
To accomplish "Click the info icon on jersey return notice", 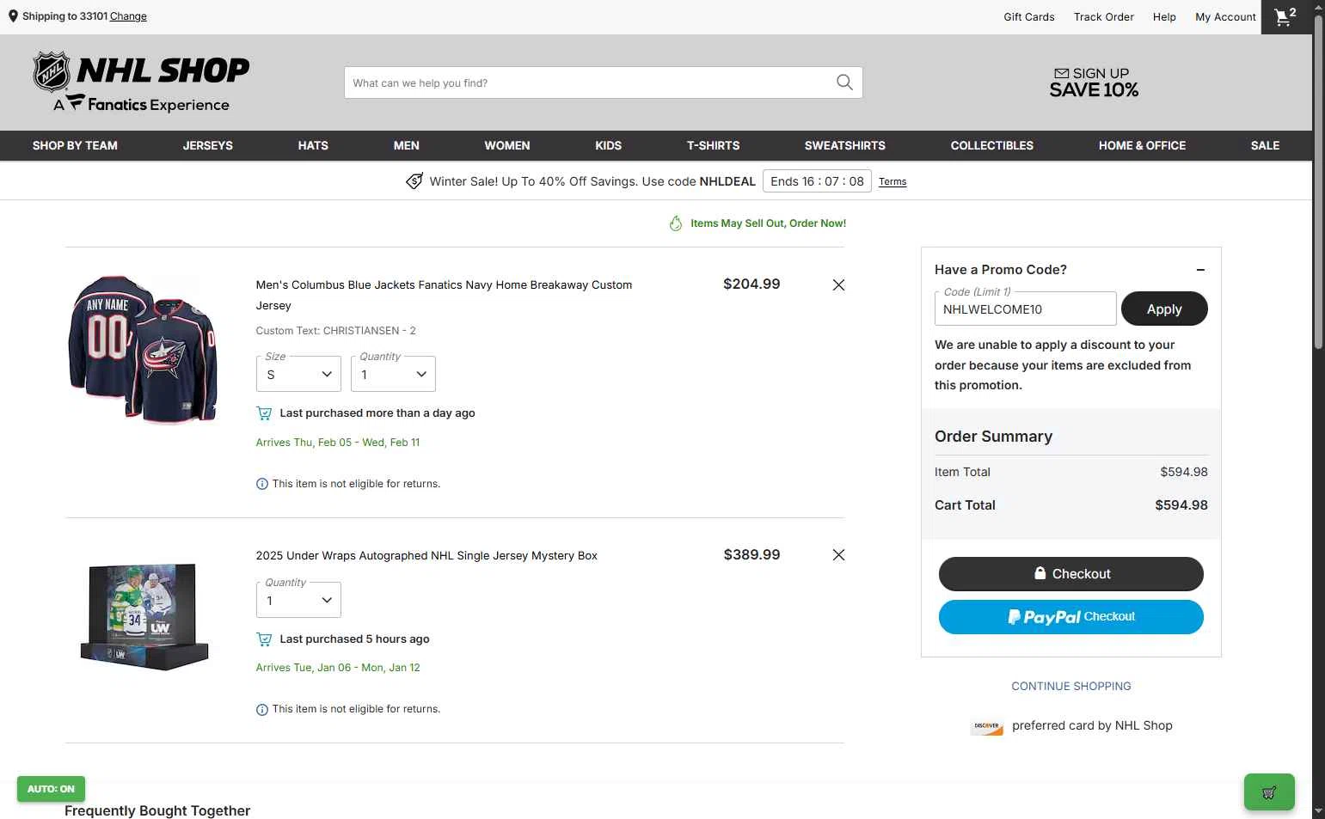I will (x=262, y=484).
